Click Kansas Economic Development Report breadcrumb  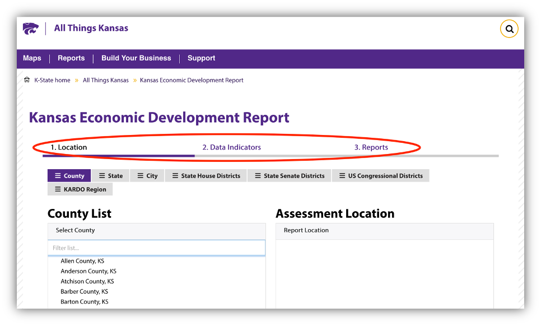click(x=192, y=80)
